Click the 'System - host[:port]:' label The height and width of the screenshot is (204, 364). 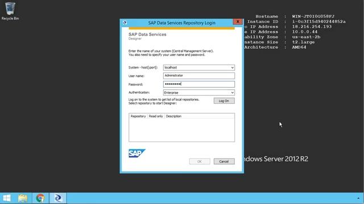click(x=143, y=67)
